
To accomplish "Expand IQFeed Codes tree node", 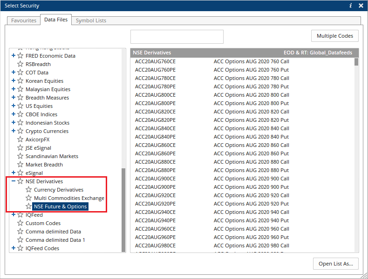I will point(14,248).
